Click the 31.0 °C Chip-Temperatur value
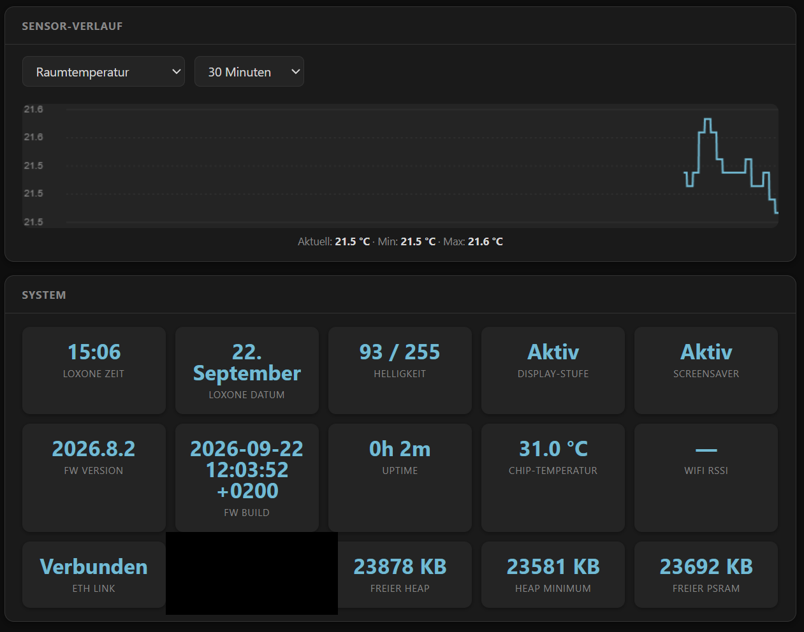Viewport: 804px width, 632px height. [553, 449]
